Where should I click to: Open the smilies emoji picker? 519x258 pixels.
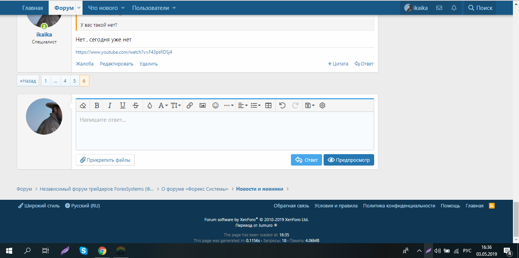click(216, 105)
